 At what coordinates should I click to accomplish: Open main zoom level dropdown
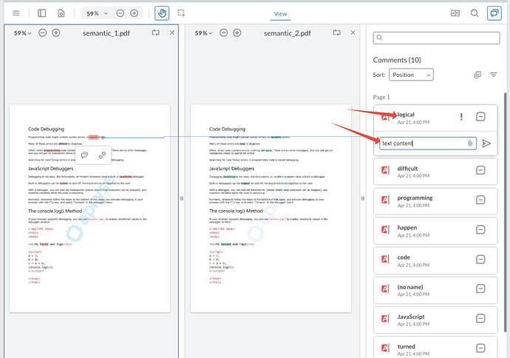[x=97, y=13]
